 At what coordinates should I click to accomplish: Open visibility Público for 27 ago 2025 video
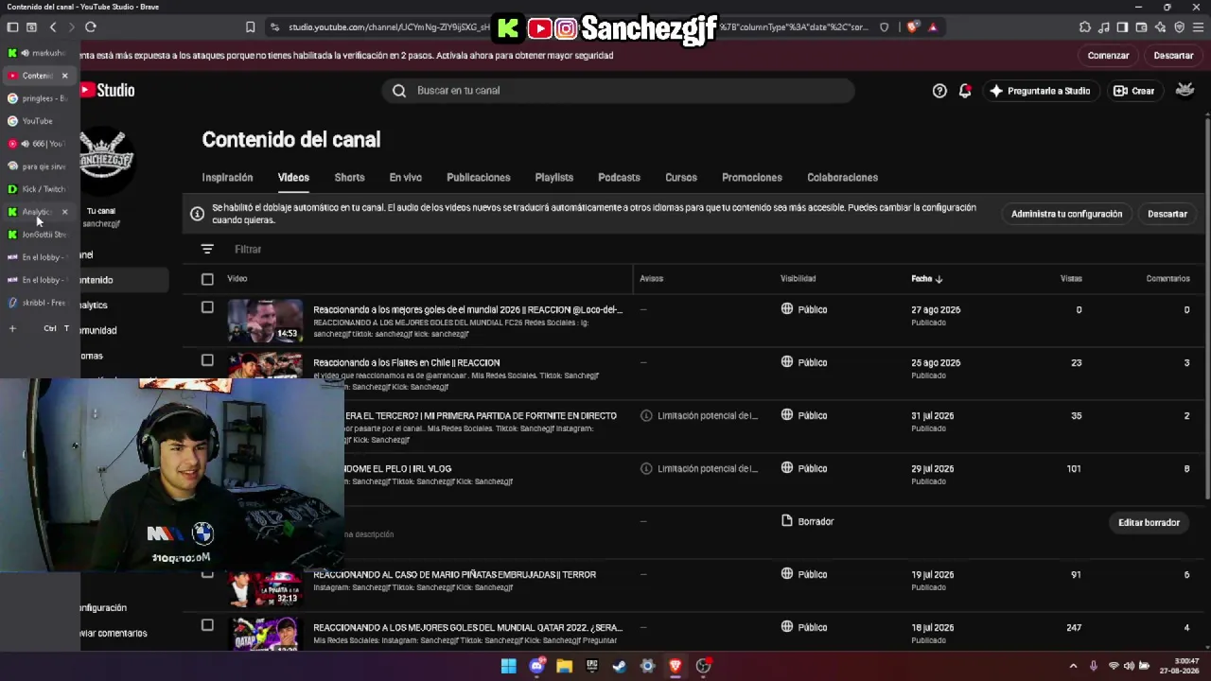pyautogui.click(x=804, y=309)
